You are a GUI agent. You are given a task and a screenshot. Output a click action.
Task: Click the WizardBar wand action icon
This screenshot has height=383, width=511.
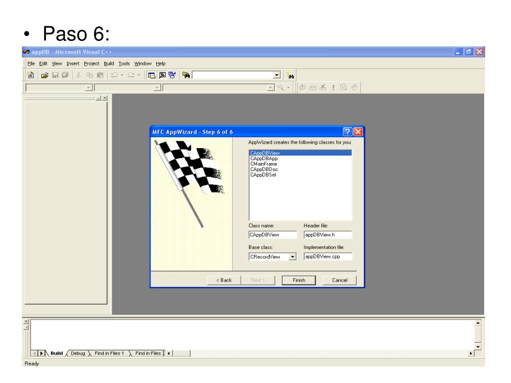click(280, 87)
